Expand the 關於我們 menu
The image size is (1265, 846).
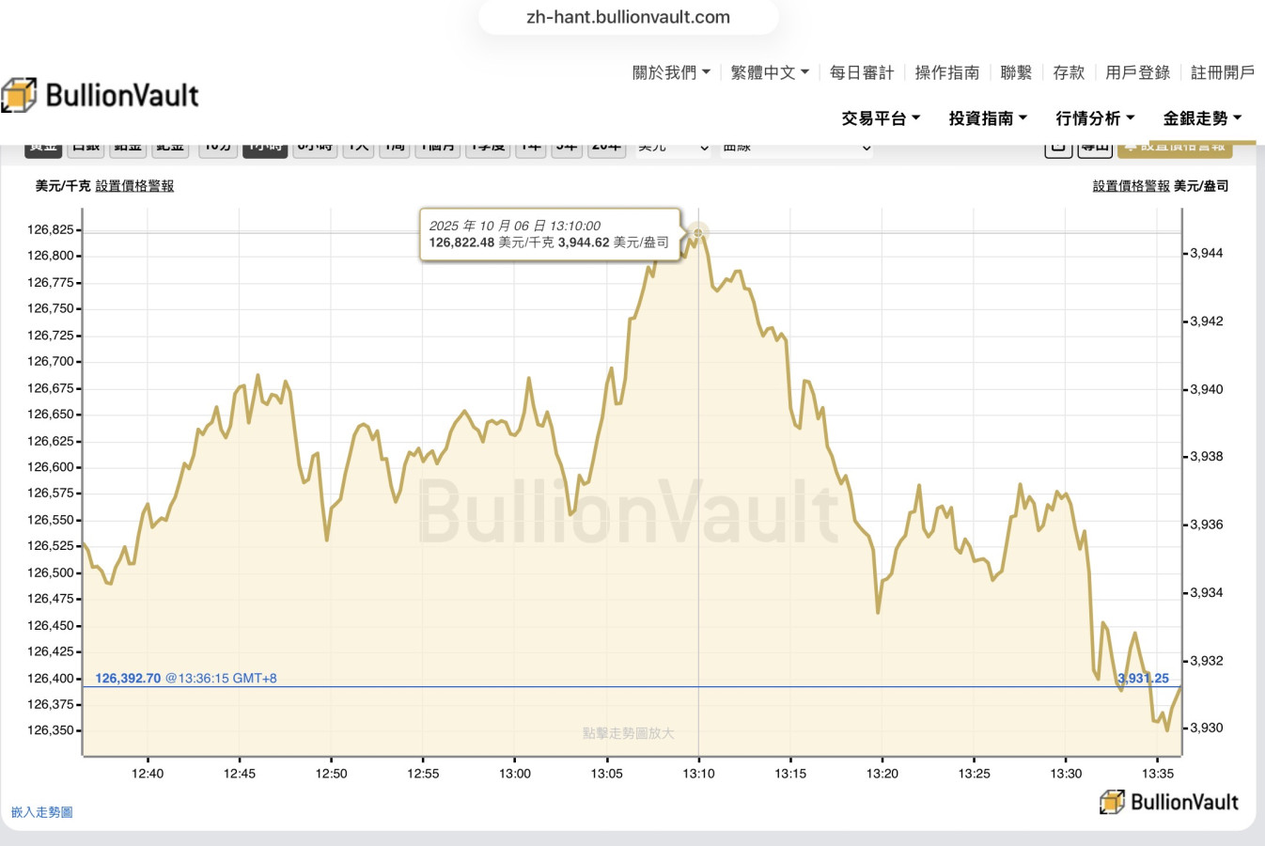coord(671,72)
